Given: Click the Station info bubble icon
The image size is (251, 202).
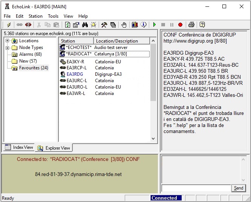Looking at the screenshot, I should (x=144, y=24).
